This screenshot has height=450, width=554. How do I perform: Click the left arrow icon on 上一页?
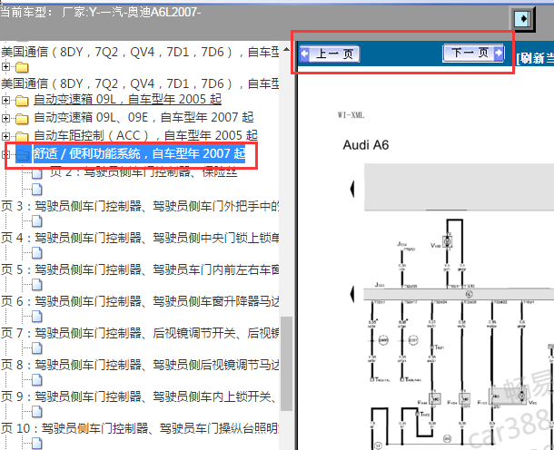(304, 54)
